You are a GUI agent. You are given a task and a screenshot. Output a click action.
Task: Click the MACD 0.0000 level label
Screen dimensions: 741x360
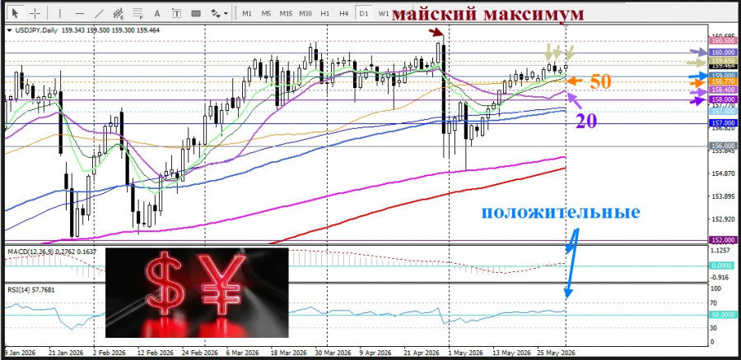point(723,265)
